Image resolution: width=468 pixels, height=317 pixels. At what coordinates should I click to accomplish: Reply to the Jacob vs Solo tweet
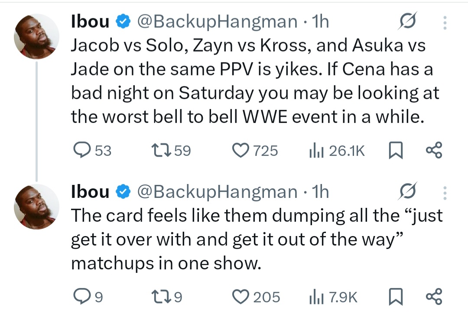click(x=81, y=150)
